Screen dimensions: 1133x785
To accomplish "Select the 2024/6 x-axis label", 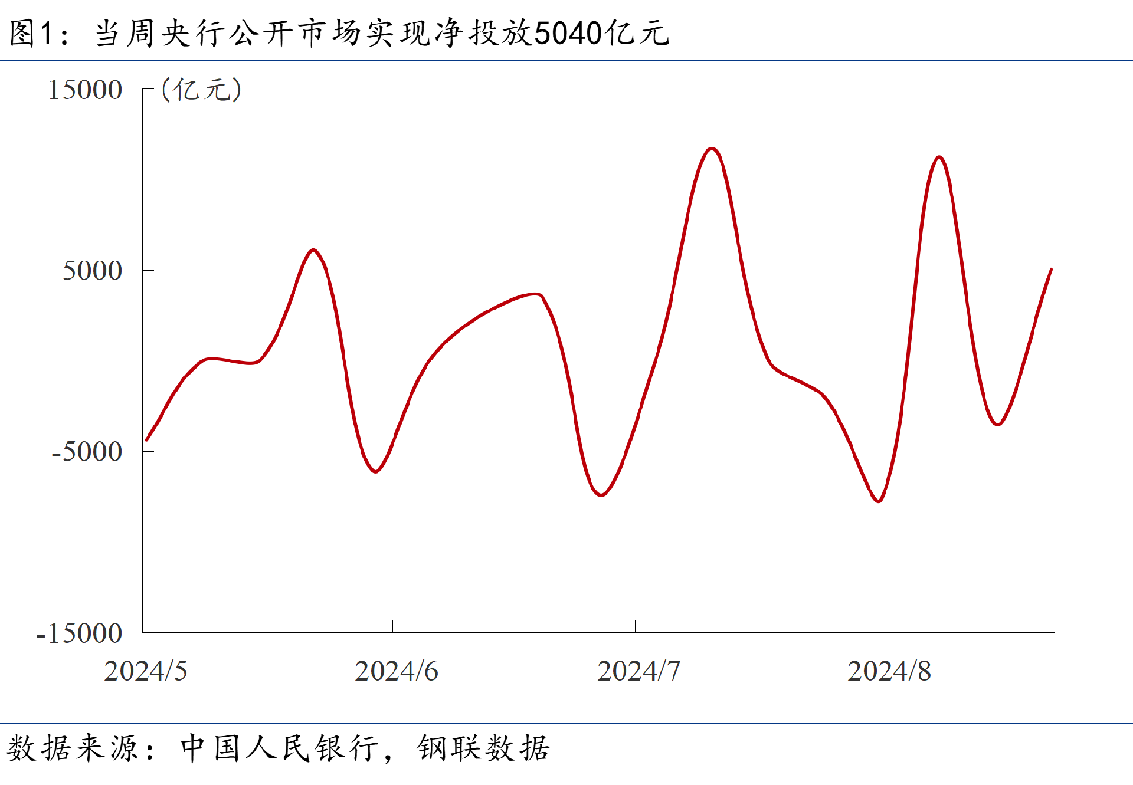I will (396, 671).
